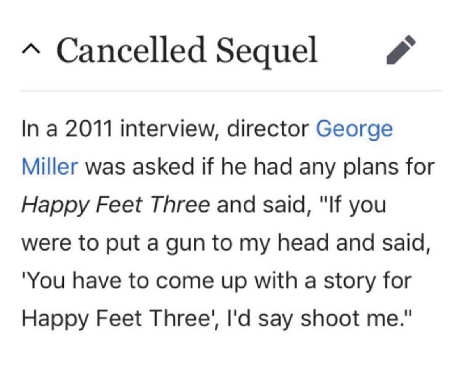Screen dimensions: 452x374
Task: Click the phrase 'was asked' after Miller
Action: tap(139, 167)
